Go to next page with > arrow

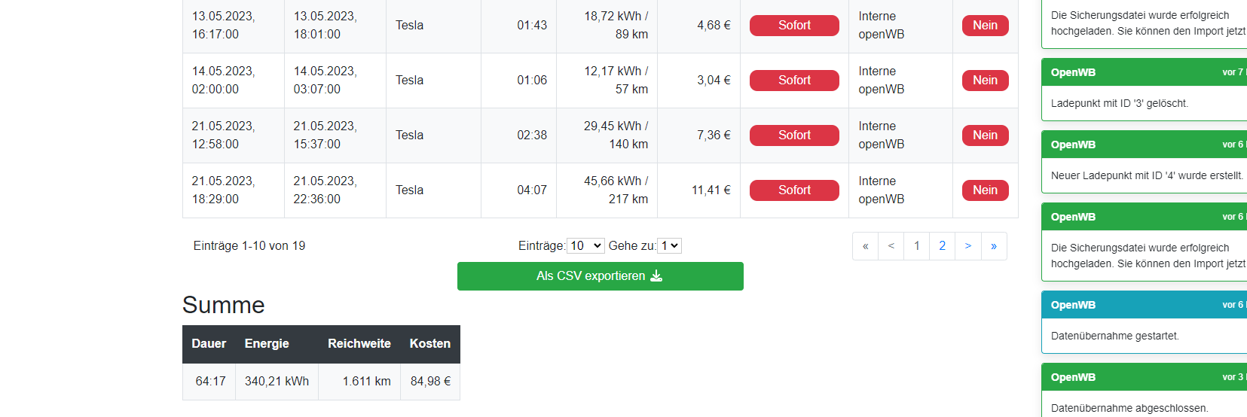tap(968, 246)
